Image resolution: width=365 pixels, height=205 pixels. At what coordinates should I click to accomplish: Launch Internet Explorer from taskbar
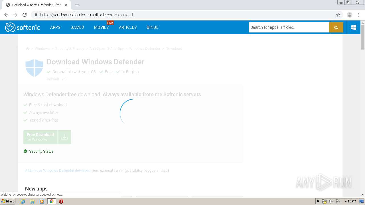(x=23, y=201)
